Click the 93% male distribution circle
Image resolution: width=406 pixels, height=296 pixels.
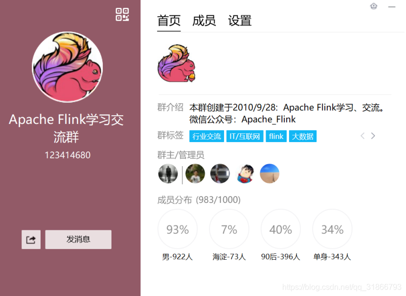(x=178, y=229)
